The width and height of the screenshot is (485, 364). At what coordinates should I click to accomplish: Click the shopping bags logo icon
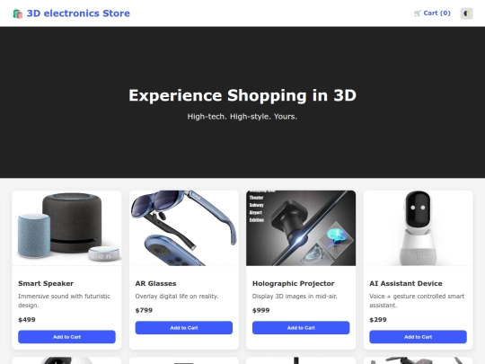(x=18, y=13)
